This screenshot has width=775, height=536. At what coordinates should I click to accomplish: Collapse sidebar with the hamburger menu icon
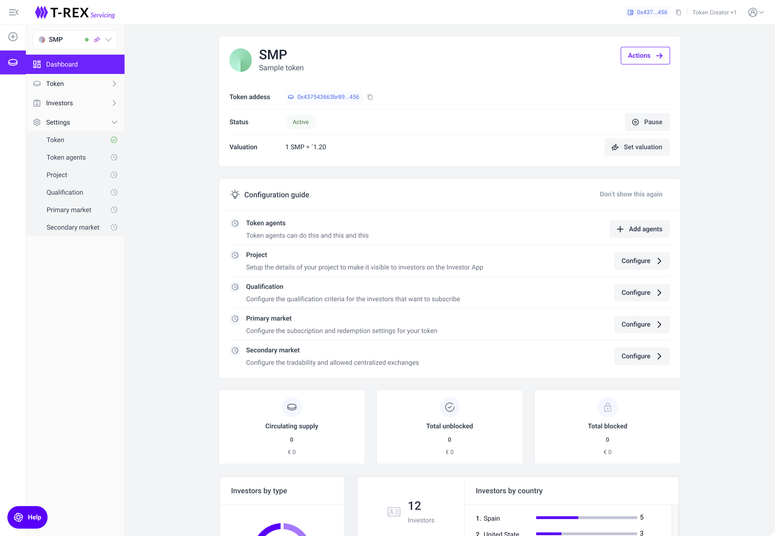click(13, 12)
